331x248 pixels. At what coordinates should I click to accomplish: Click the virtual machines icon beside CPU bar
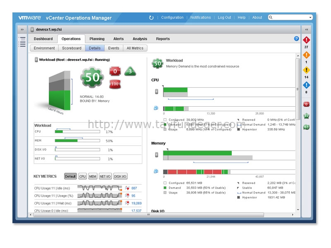click(x=156, y=108)
